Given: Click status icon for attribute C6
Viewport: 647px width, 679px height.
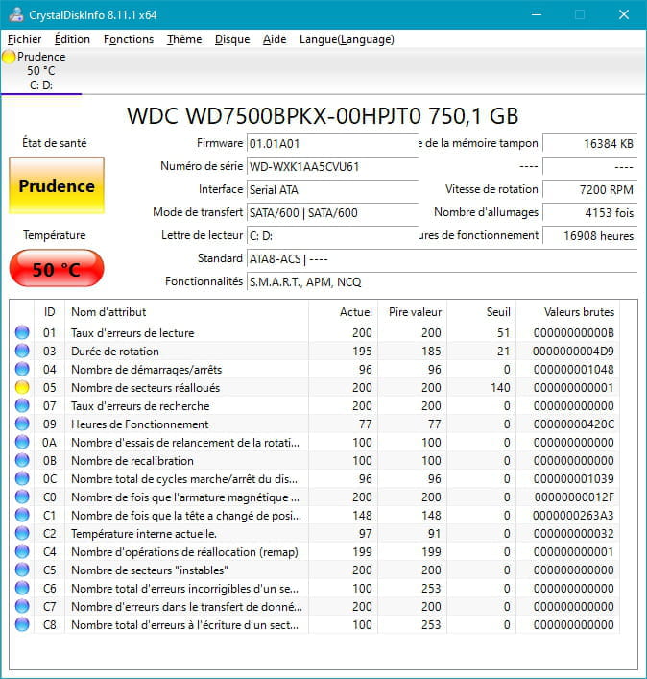Looking at the screenshot, I should click(x=22, y=588).
